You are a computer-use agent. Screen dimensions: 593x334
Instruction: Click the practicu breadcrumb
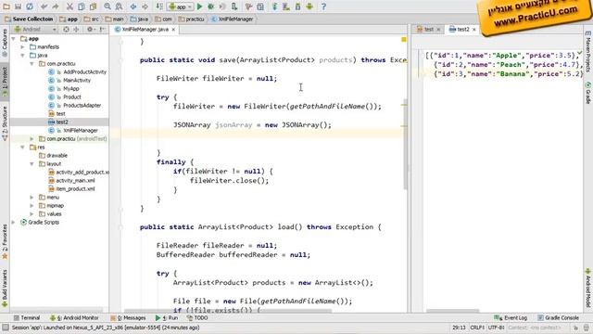click(x=192, y=19)
